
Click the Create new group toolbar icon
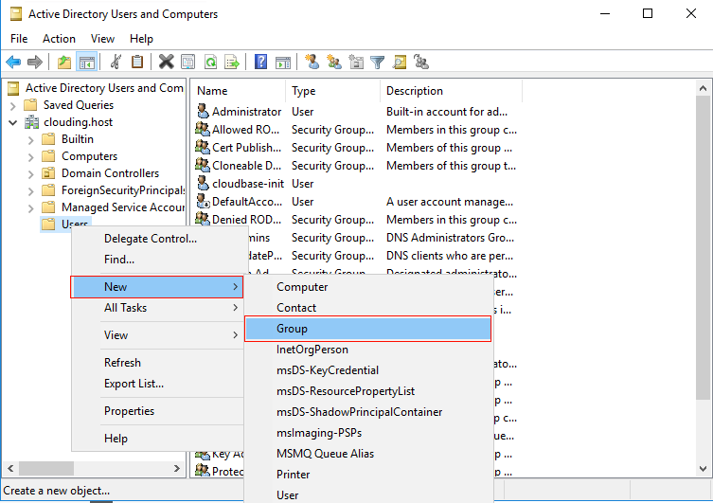pos(333,62)
